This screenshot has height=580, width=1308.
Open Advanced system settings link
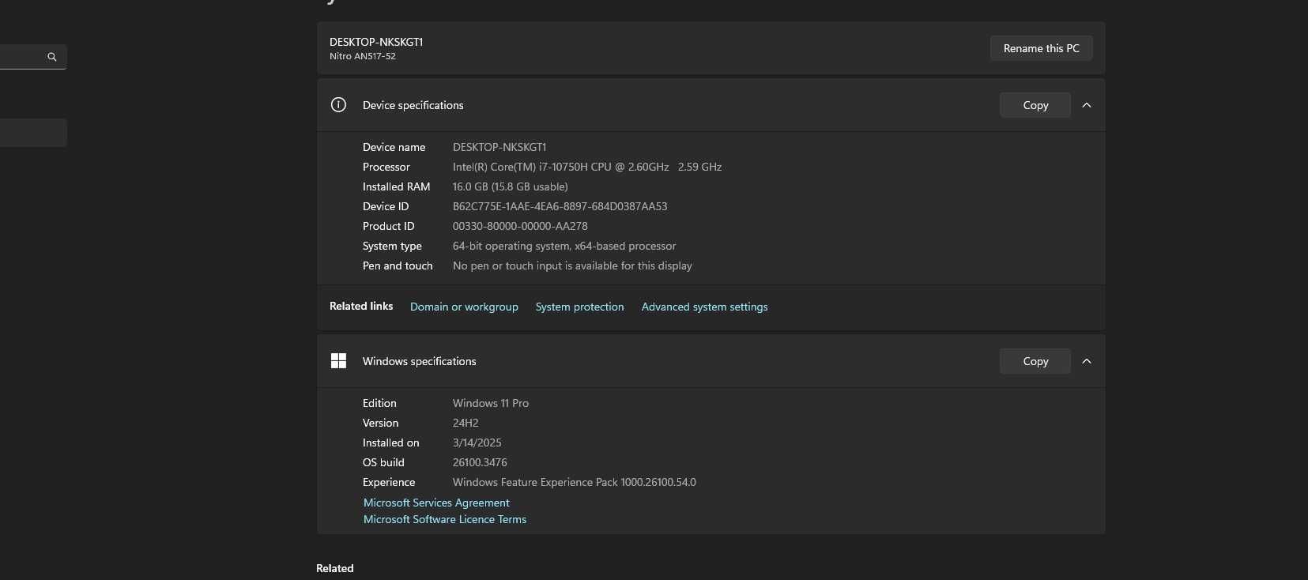(704, 307)
